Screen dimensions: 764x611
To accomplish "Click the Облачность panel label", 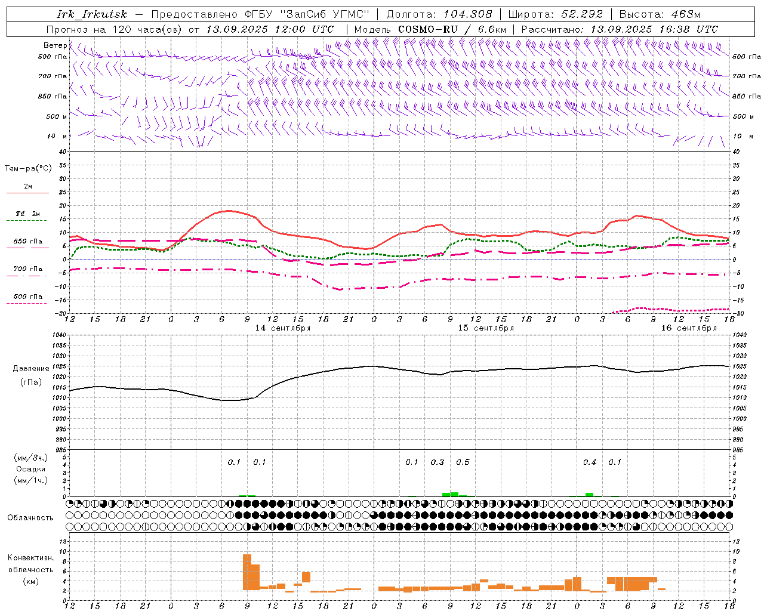I will (30, 518).
